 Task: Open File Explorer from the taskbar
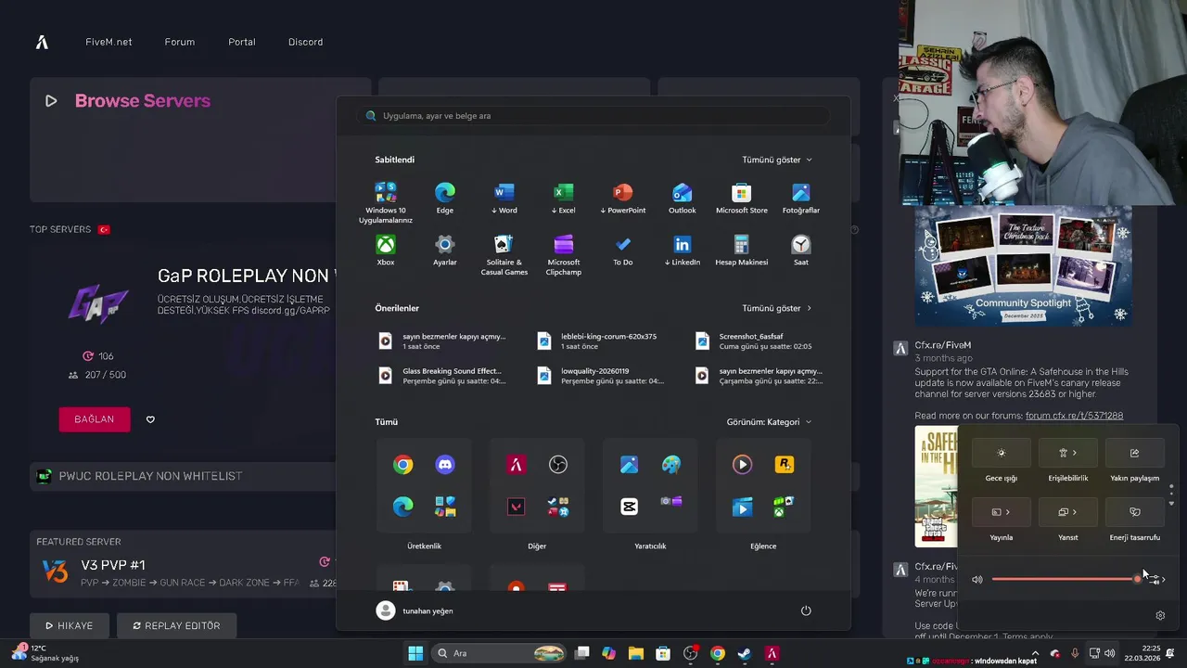pyautogui.click(x=635, y=653)
